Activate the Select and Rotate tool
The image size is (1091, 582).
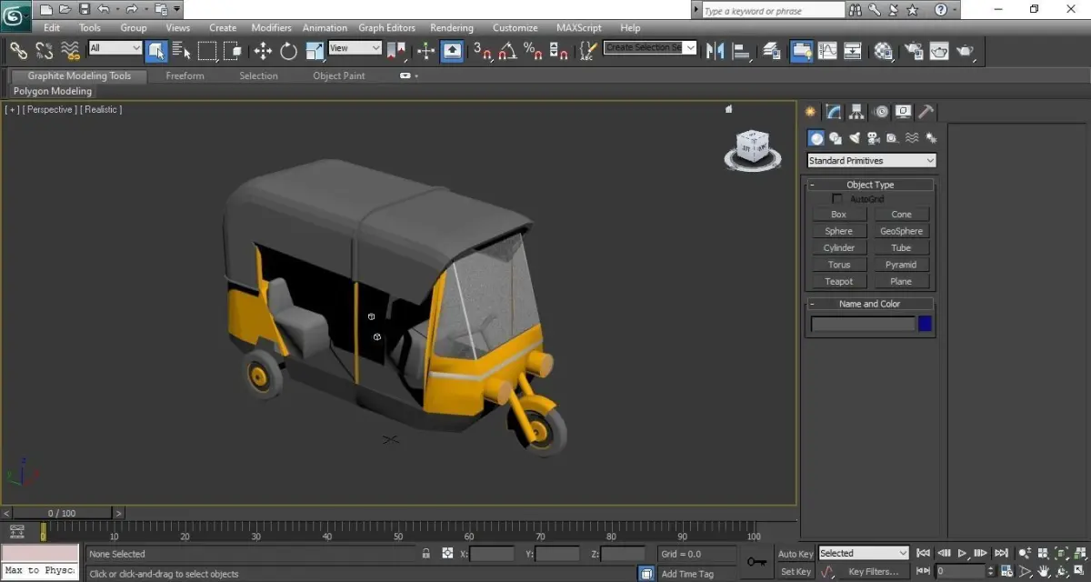pos(289,51)
